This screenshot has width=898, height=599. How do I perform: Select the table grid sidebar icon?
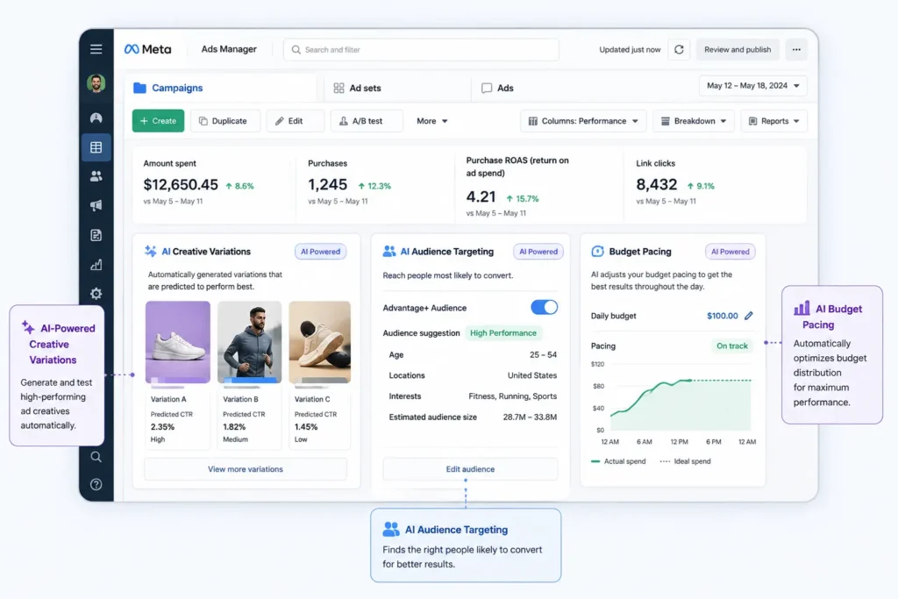click(96, 147)
